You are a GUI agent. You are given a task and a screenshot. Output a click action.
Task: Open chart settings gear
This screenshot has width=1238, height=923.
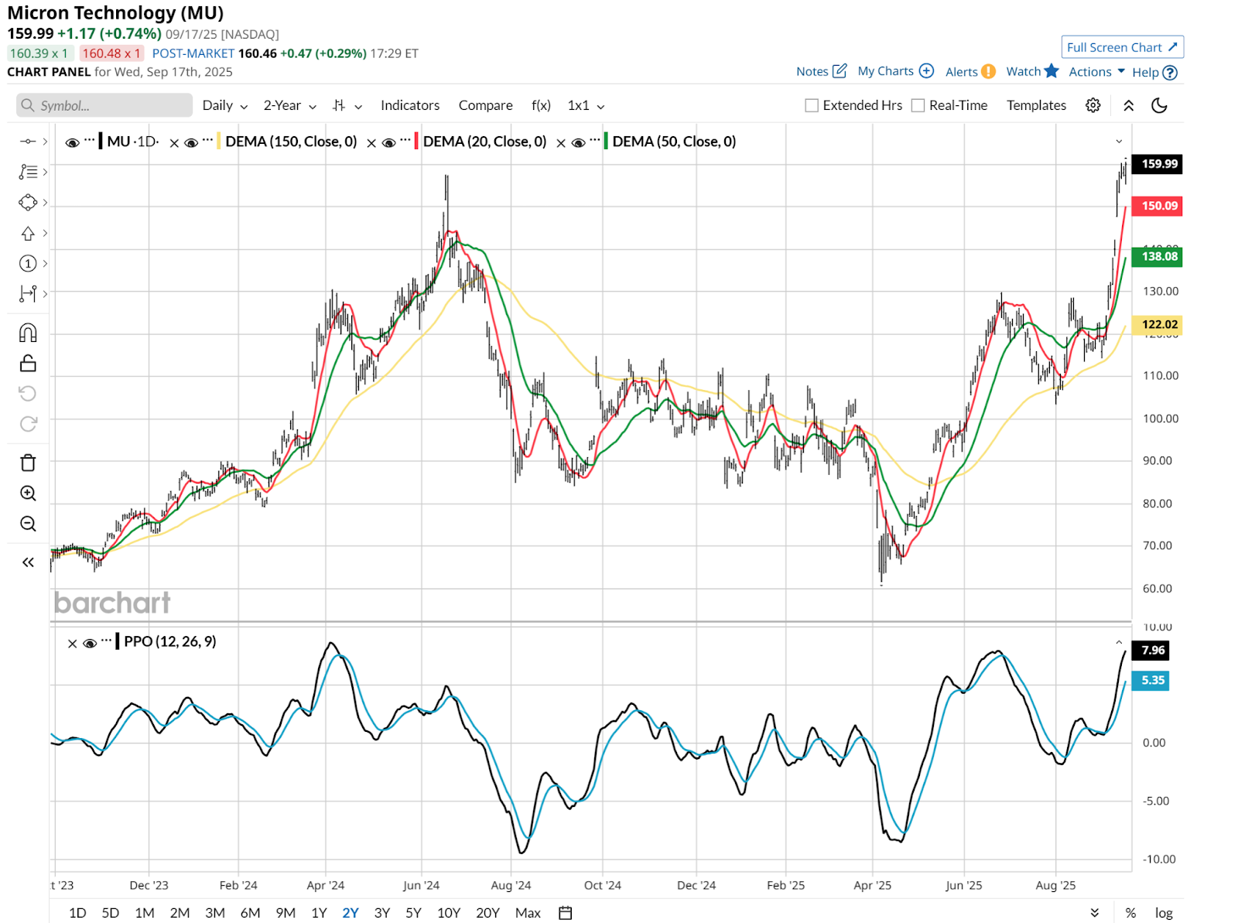[1093, 105]
